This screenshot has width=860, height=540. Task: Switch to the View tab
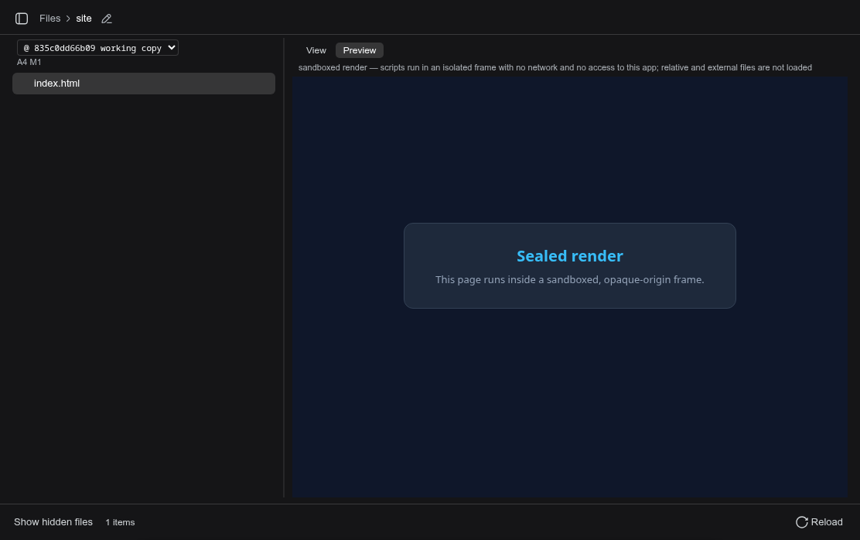pyautogui.click(x=316, y=50)
